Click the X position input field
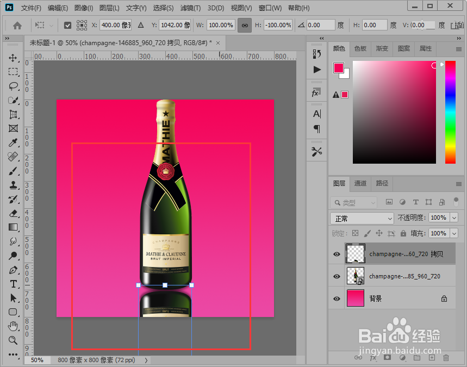Viewport: 467px width, 367px height. (115, 26)
